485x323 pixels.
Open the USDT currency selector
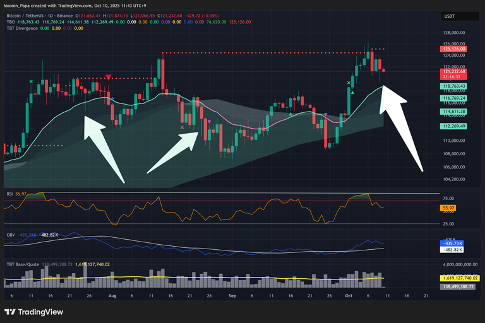[449, 16]
